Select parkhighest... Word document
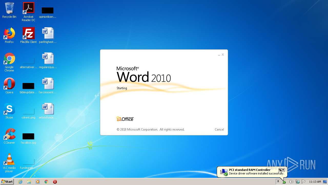Screen dimensions: 328x185 pyautogui.click(x=48, y=35)
